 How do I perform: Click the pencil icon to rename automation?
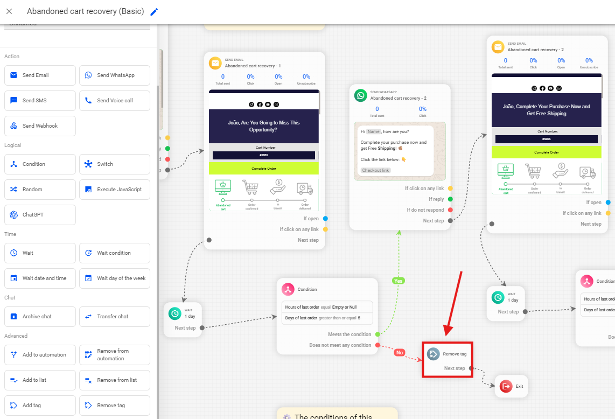(x=154, y=12)
